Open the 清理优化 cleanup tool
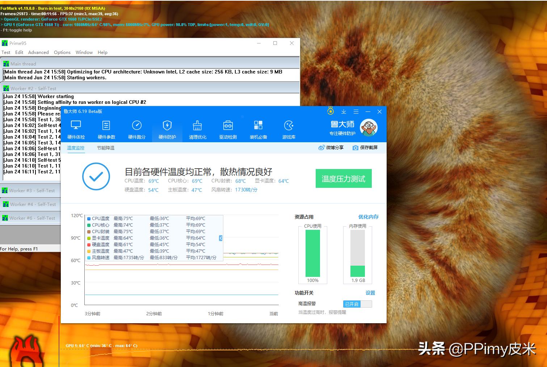Screen dimensions: 547x367 pyautogui.click(x=197, y=129)
